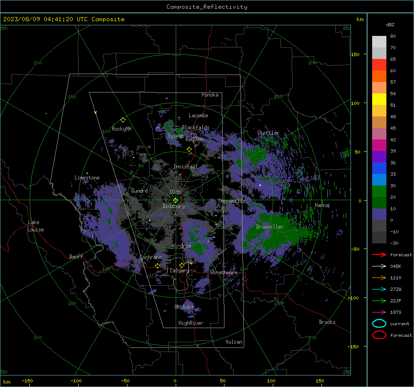Screen dimensions: 414x387
Task: Click the -30 dBZ scale value
Action: point(394,243)
